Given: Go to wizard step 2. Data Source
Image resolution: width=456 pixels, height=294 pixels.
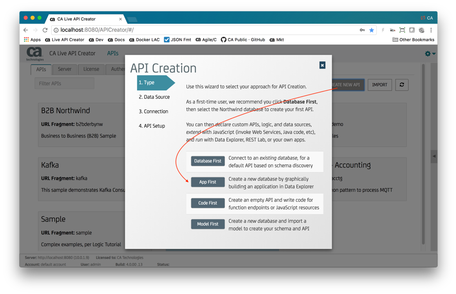Looking at the screenshot, I should (x=154, y=97).
